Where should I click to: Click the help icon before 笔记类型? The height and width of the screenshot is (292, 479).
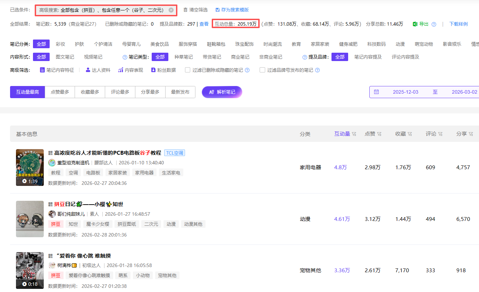pos(125,57)
